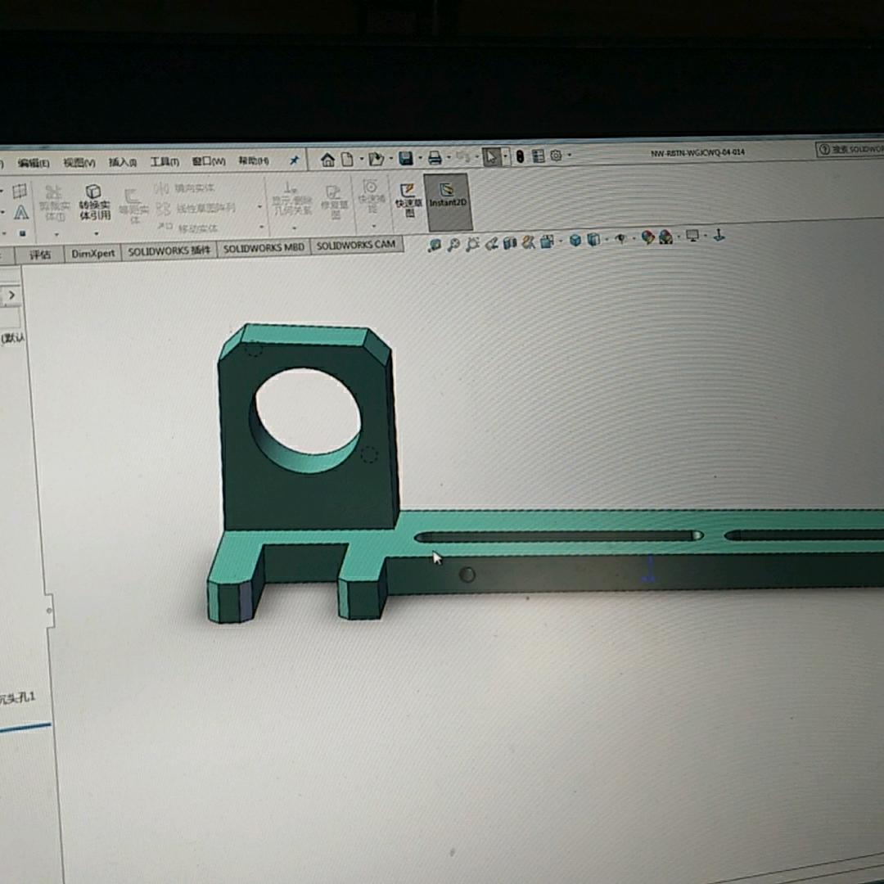The height and width of the screenshot is (884, 884).
Task: Toggle the traffic light rebuild icon
Action: pyautogui.click(x=520, y=156)
